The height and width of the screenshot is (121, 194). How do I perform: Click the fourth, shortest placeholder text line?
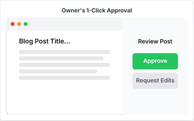pos(58,71)
